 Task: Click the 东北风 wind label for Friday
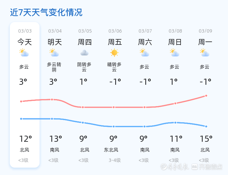(x=111, y=150)
